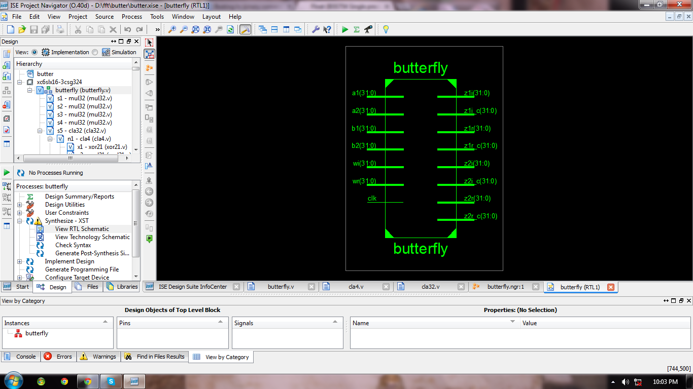The height and width of the screenshot is (389, 693).
Task: Open Language Templates lightbulb icon
Action: point(385,29)
